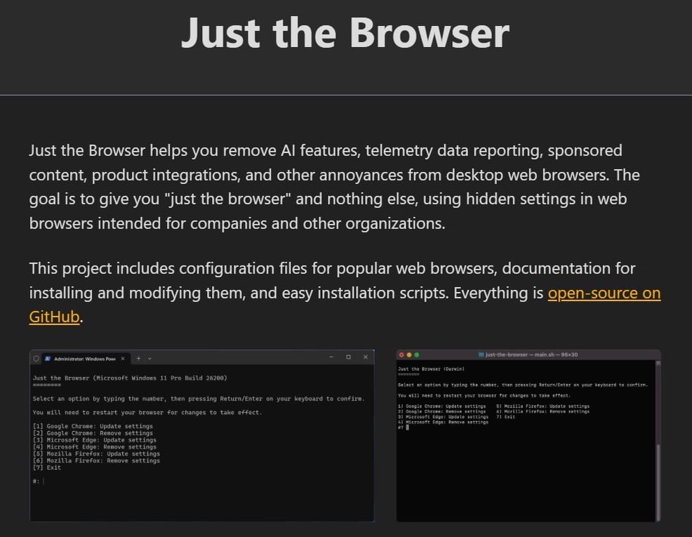Click the yellow minimize dot on macOS terminal

[409, 354]
